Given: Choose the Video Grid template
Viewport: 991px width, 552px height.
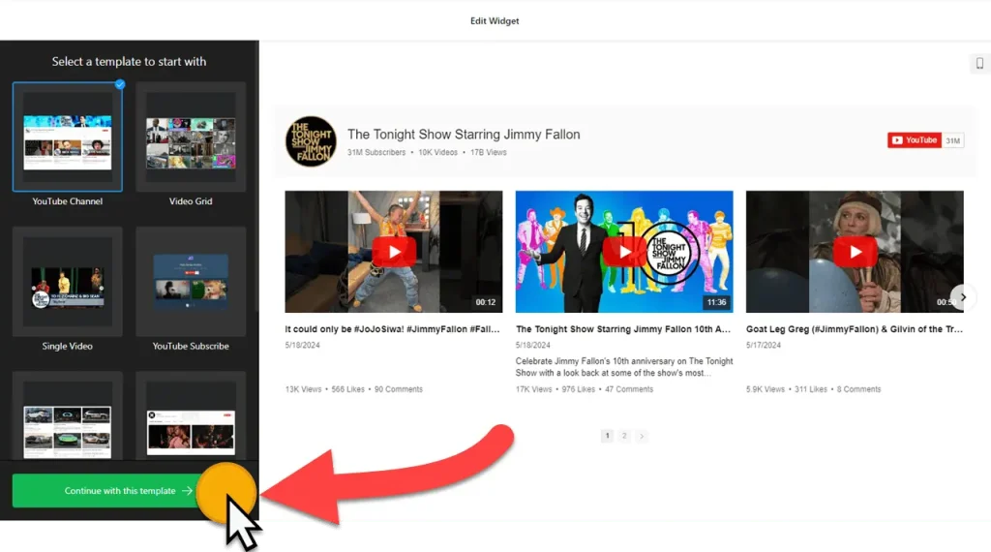Looking at the screenshot, I should [191, 137].
